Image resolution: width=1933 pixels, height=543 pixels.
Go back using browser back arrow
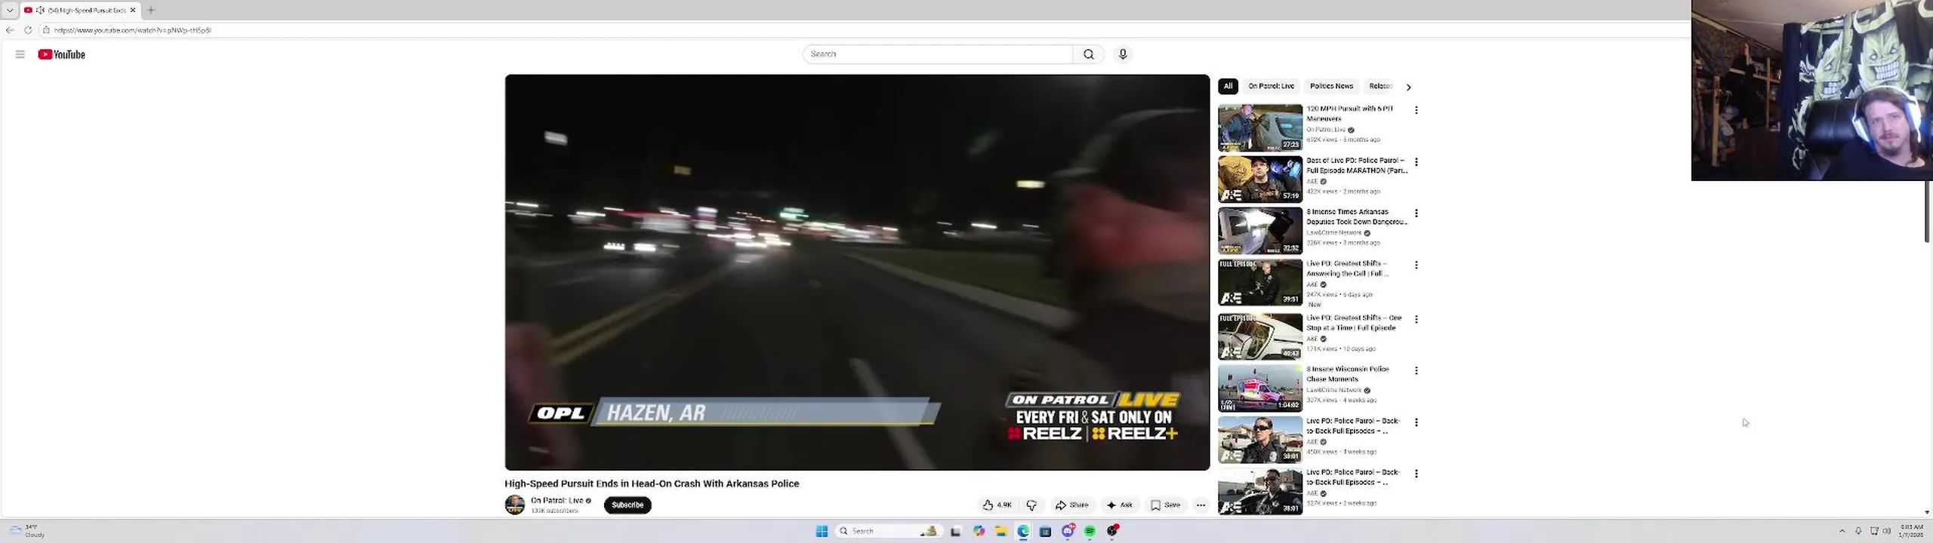(x=10, y=30)
